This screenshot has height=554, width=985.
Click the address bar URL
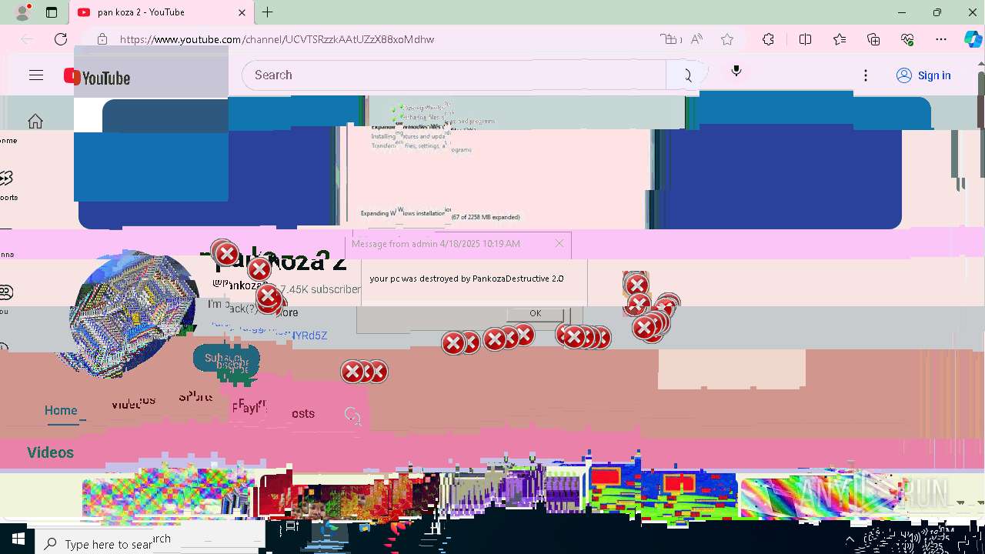point(277,39)
